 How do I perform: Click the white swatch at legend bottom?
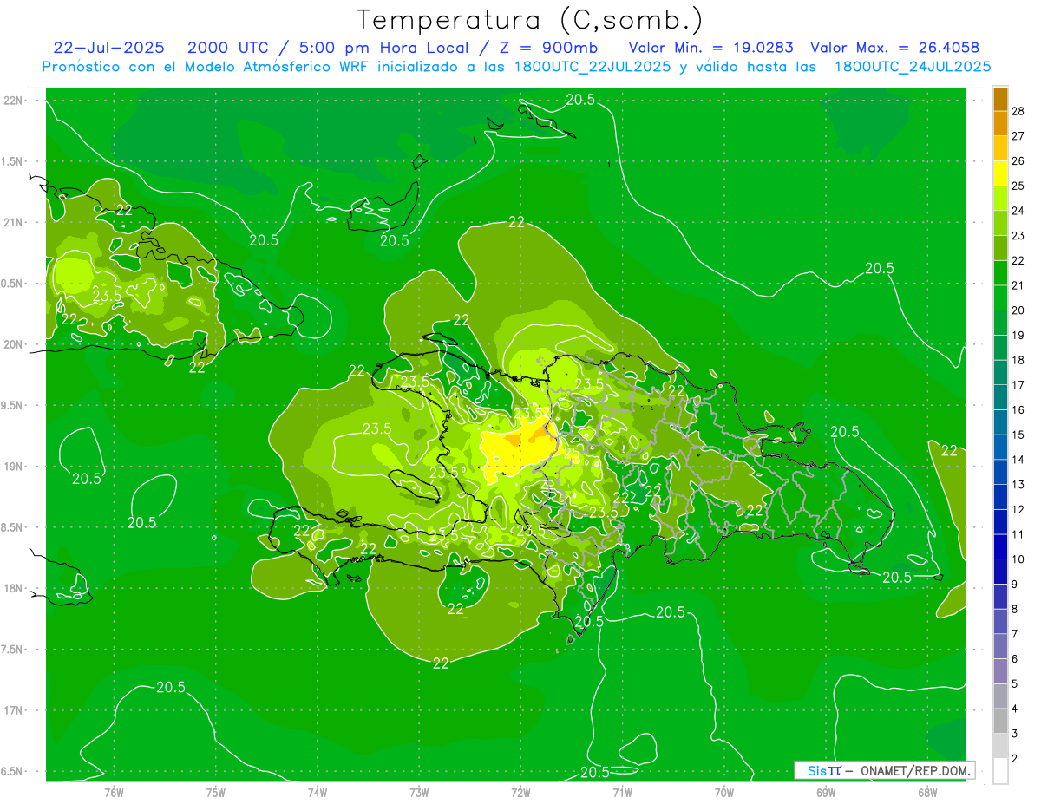coord(1000,771)
